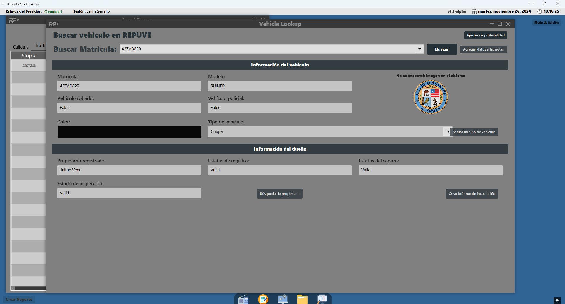Switch to the Callouts tab

pos(21,47)
